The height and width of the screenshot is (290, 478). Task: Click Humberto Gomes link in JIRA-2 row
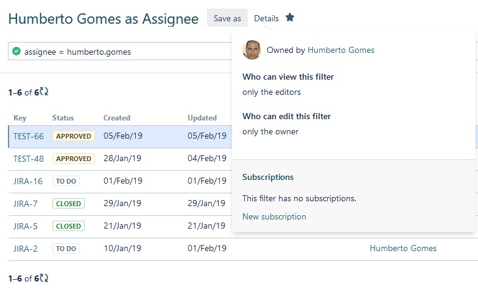tap(403, 248)
